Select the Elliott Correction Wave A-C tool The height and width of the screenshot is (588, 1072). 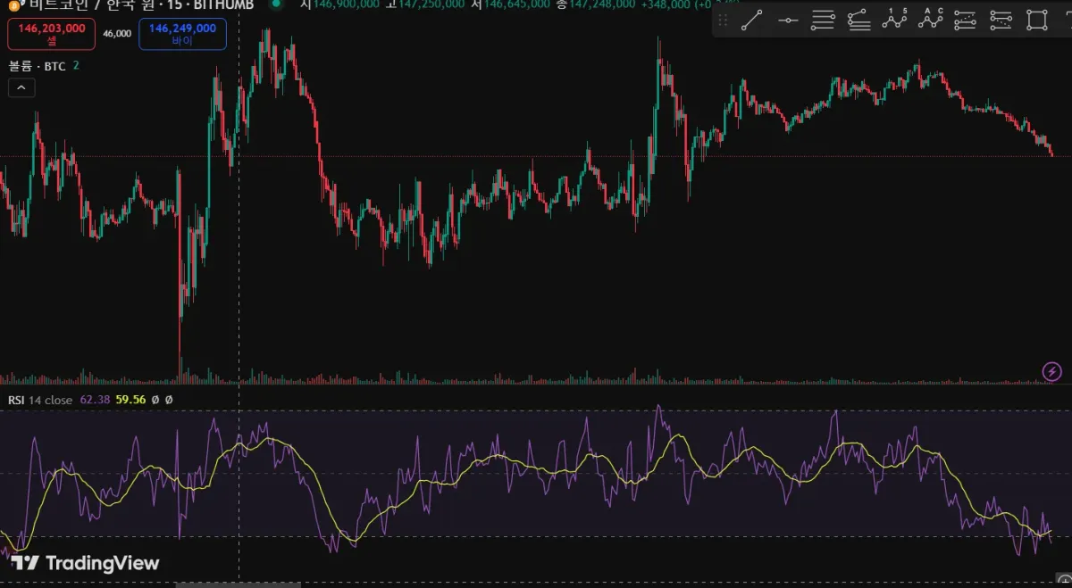tap(930, 20)
